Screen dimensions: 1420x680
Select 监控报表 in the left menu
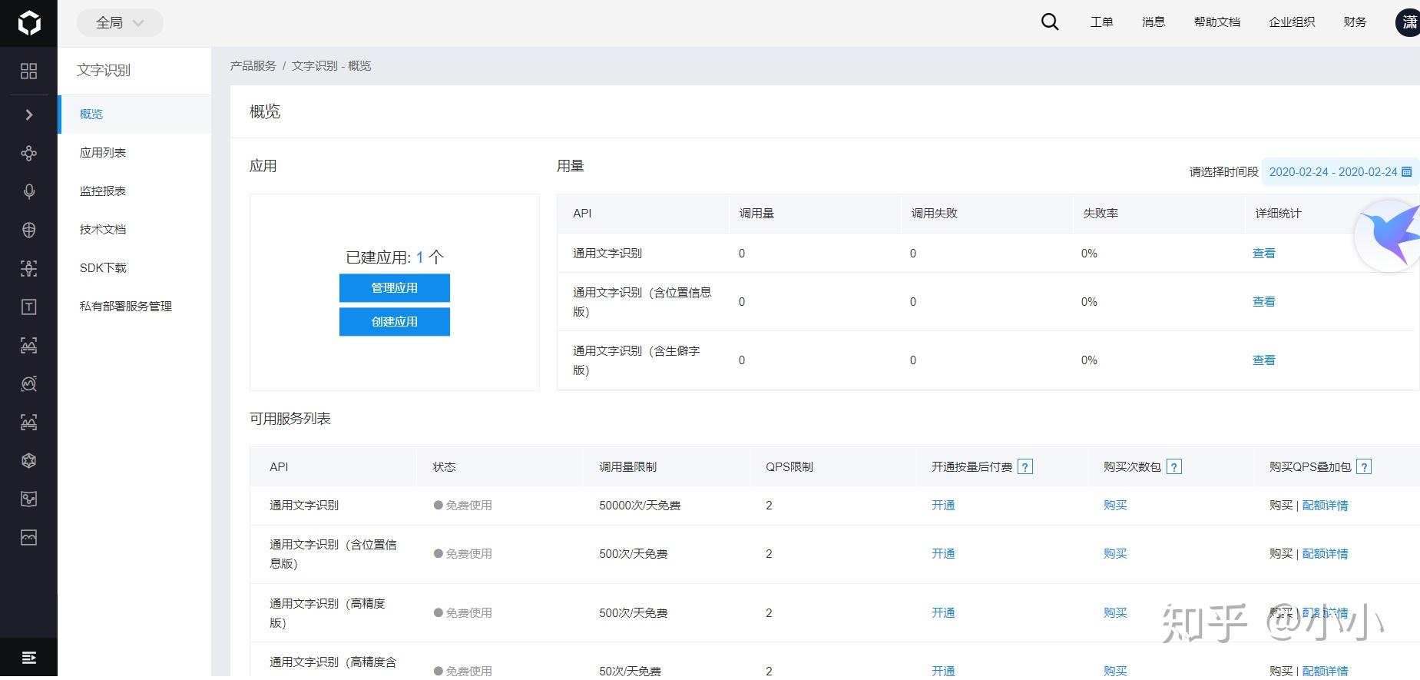point(134,191)
